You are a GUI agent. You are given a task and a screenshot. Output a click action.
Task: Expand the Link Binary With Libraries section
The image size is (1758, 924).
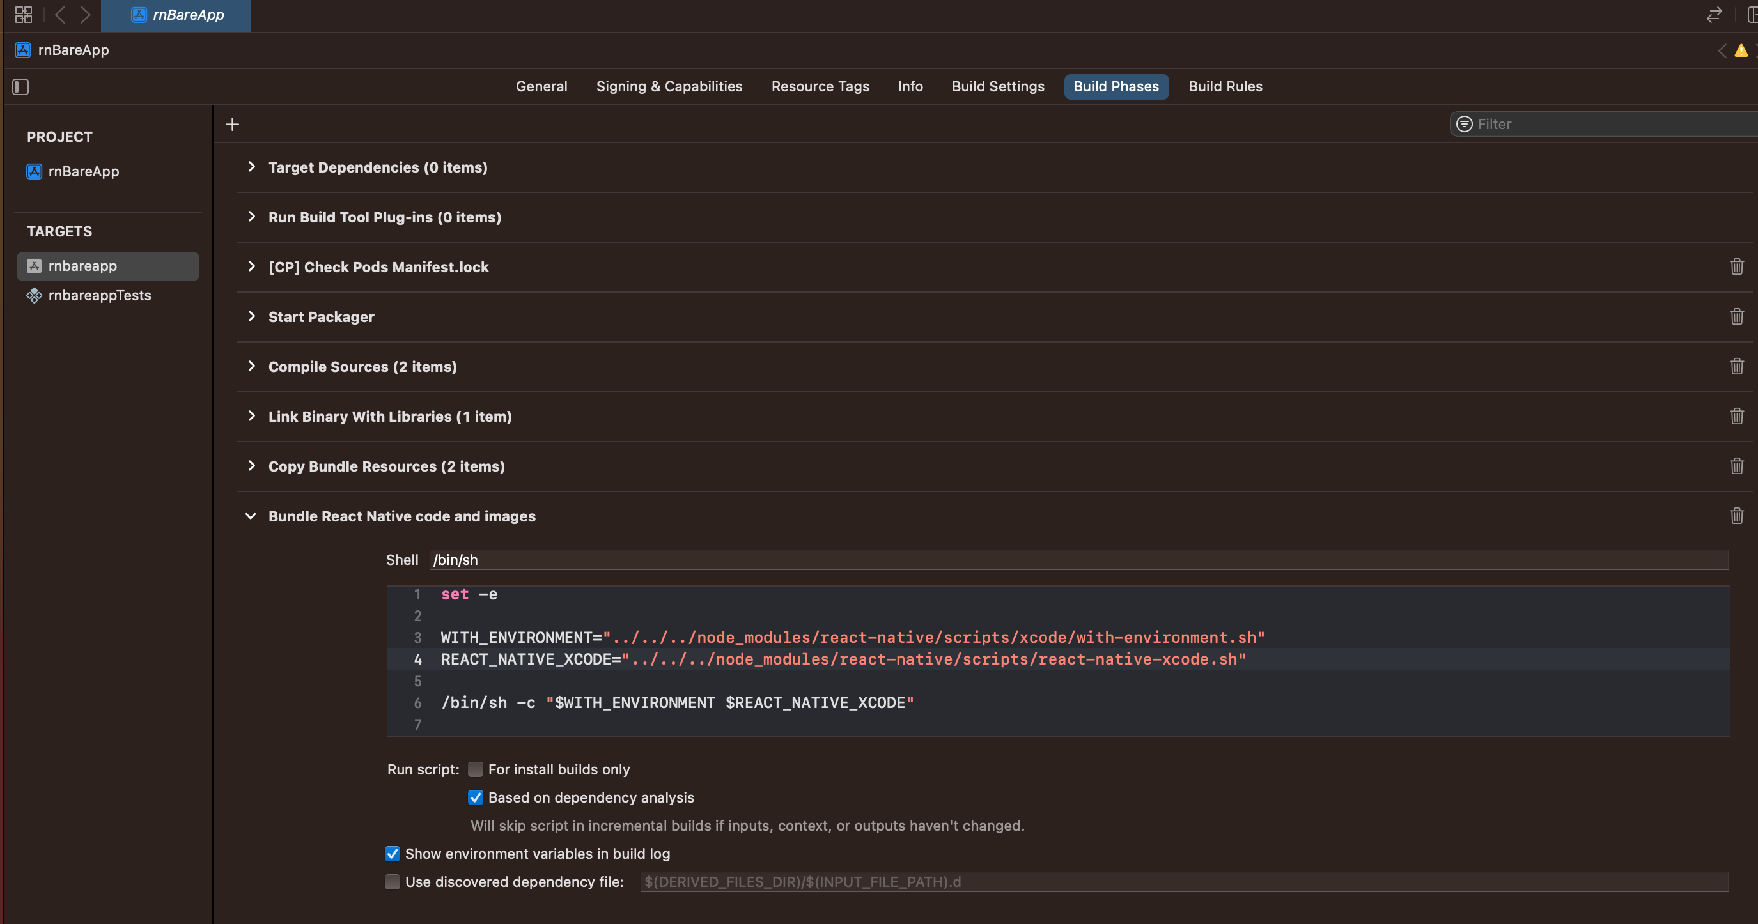252,416
